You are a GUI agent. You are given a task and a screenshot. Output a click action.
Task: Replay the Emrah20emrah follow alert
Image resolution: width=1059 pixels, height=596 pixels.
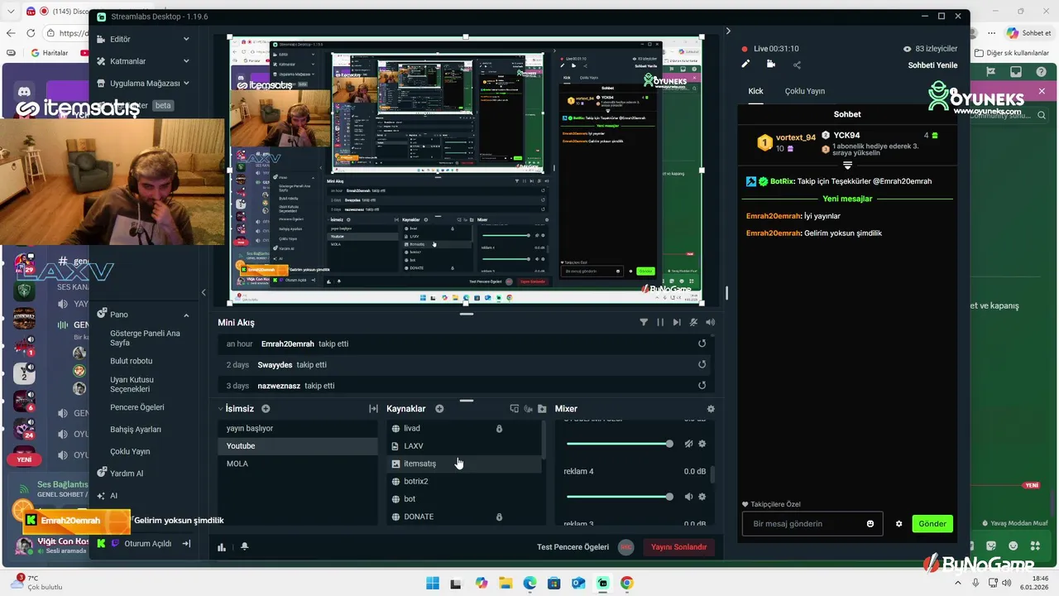pos(702,344)
